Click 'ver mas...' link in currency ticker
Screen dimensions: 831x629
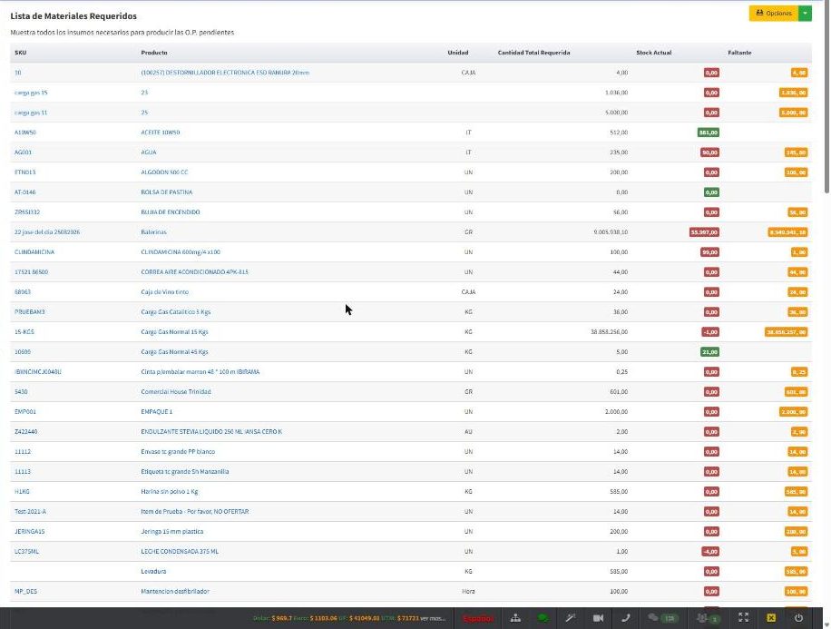433,618
